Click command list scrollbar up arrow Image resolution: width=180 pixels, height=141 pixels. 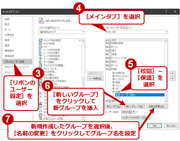[83, 40]
